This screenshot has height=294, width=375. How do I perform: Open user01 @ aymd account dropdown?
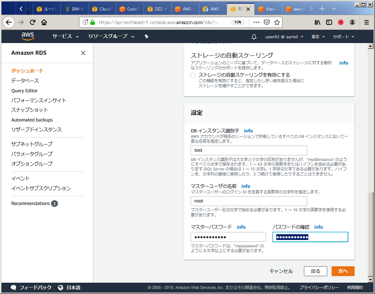[x=284, y=36]
